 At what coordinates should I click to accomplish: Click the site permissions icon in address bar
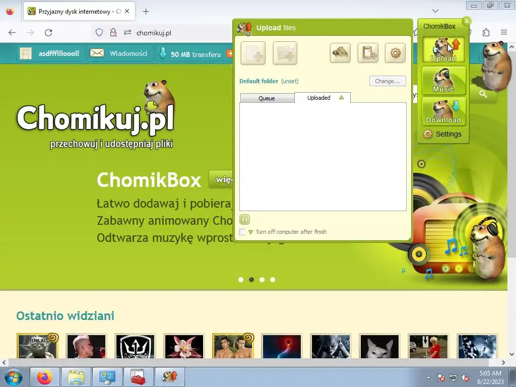click(x=127, y=33)
